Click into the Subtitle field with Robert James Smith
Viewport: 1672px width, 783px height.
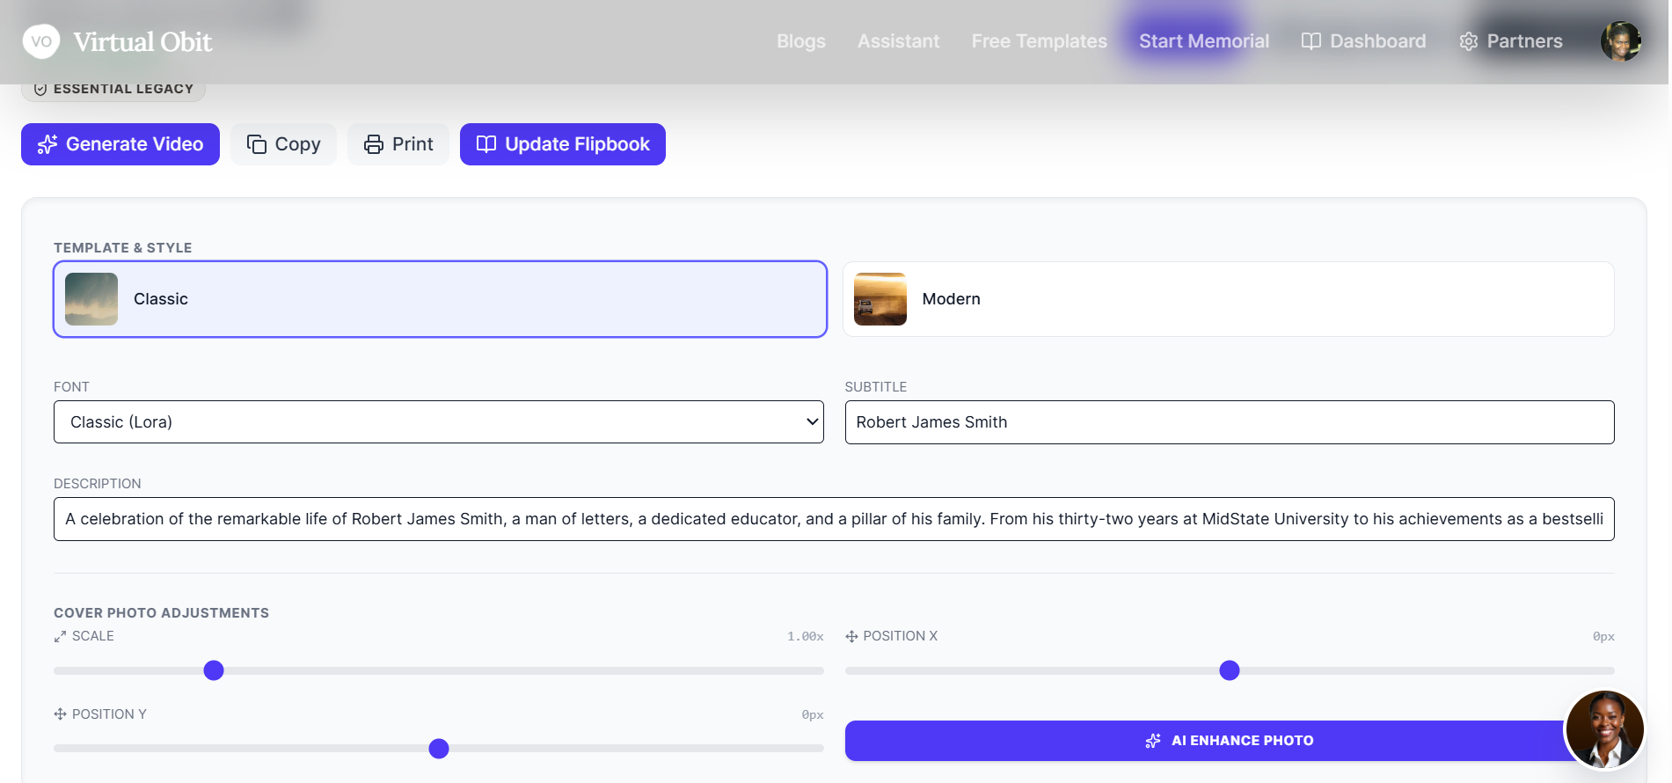[1230, 422]
